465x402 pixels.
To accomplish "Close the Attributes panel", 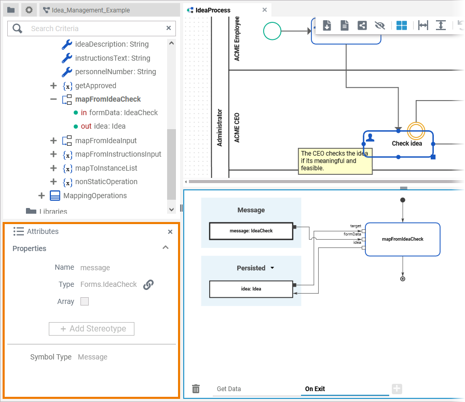I will point(170,232).
